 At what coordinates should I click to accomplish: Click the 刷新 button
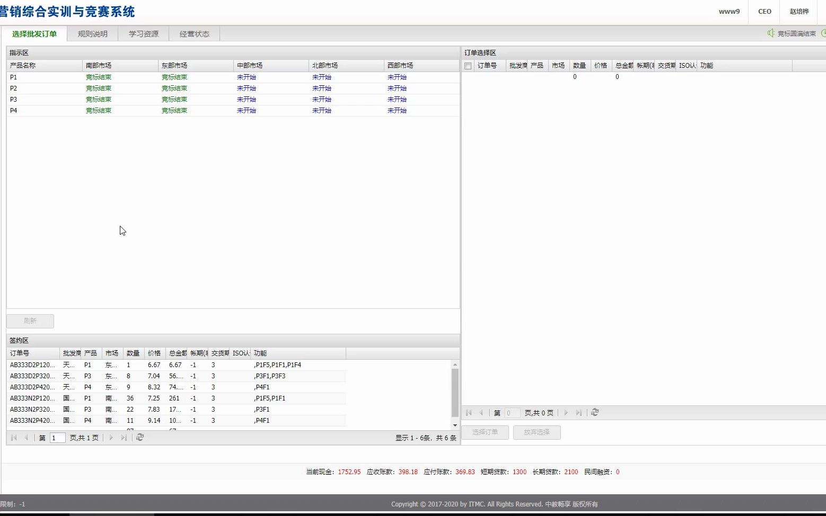(30, 321)
